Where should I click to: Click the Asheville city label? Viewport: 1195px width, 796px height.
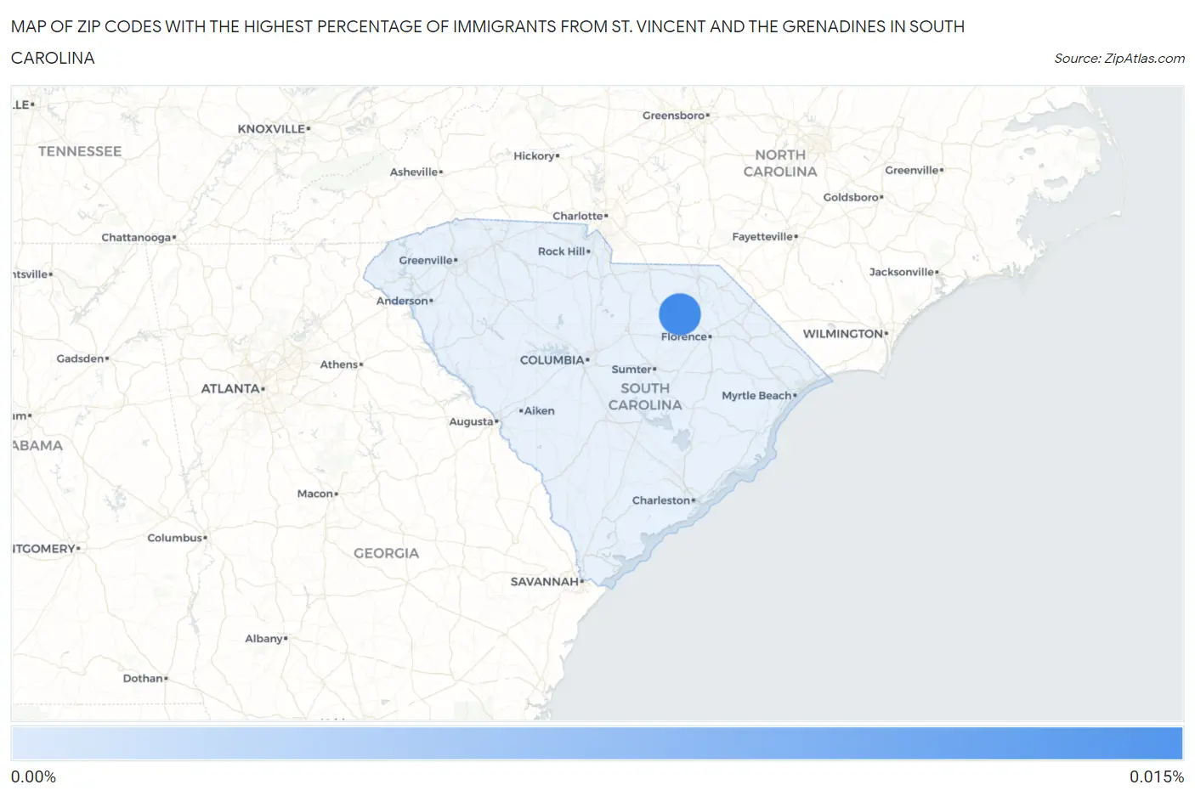[414, 172]
